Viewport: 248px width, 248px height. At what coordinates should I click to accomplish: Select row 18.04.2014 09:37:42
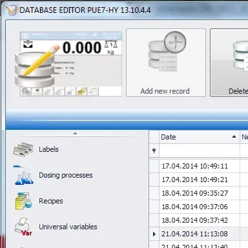(x=200, y=220)
